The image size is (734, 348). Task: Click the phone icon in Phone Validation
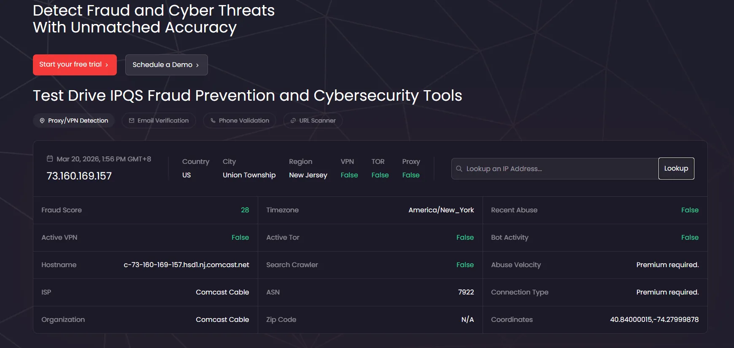[x=213, y=120]
